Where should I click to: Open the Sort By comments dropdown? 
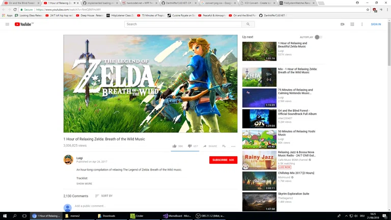pyautogui.click(x=104, y=196)
